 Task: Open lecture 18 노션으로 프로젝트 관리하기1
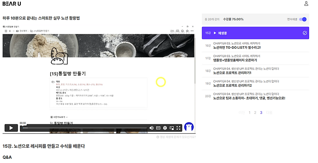point(255,71)
